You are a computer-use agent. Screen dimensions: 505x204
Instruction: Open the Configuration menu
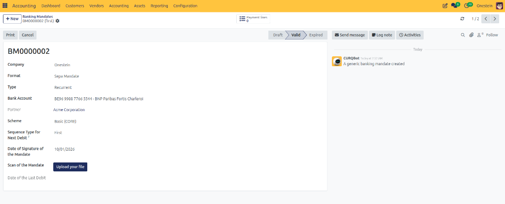(185, 6)
